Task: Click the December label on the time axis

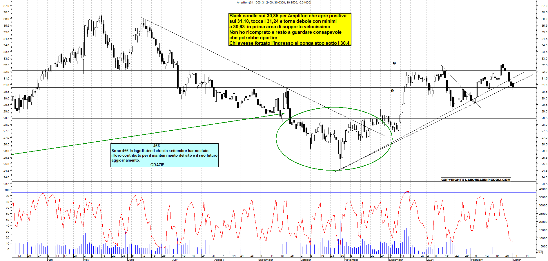Action: pyautogui.click(x=396, y=260)
